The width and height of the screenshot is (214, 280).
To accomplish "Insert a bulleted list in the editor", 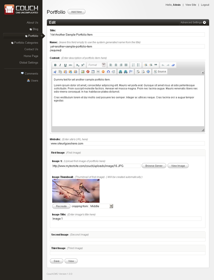I will tap(138, 65).
